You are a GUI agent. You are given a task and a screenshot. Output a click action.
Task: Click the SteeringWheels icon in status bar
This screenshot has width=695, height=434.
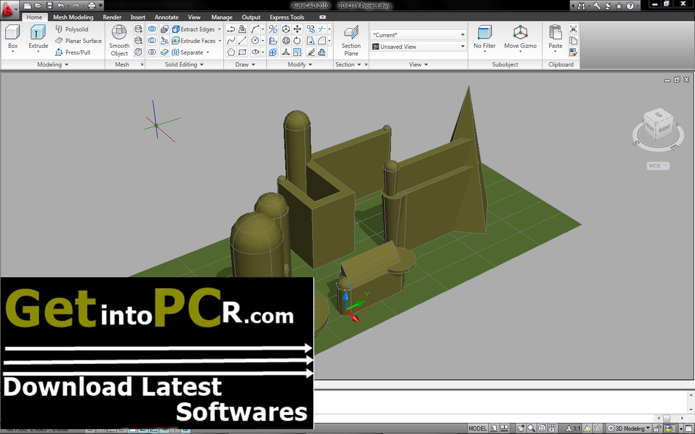[542, 428]
